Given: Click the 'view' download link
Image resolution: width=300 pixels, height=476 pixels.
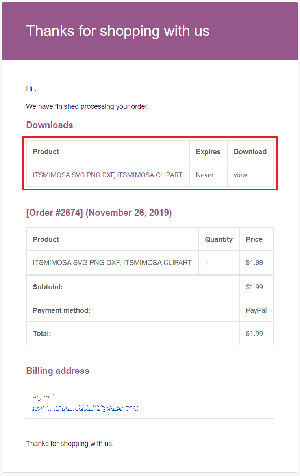Looking at the screenshot, I should pos(241,175).
